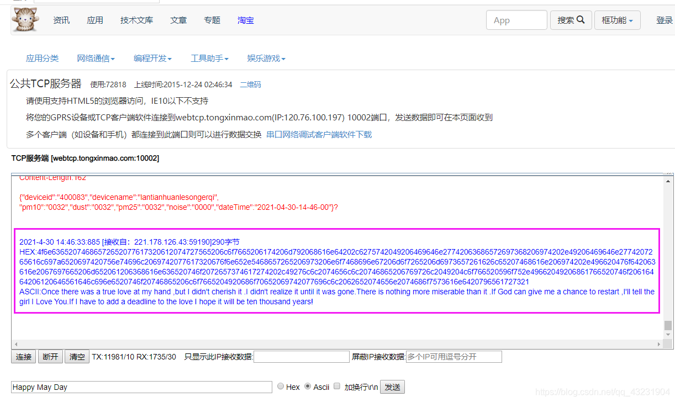Expand the 娱乐游戏 dropdown
This screenshot has height=402, width=675.
pos(266,58)
